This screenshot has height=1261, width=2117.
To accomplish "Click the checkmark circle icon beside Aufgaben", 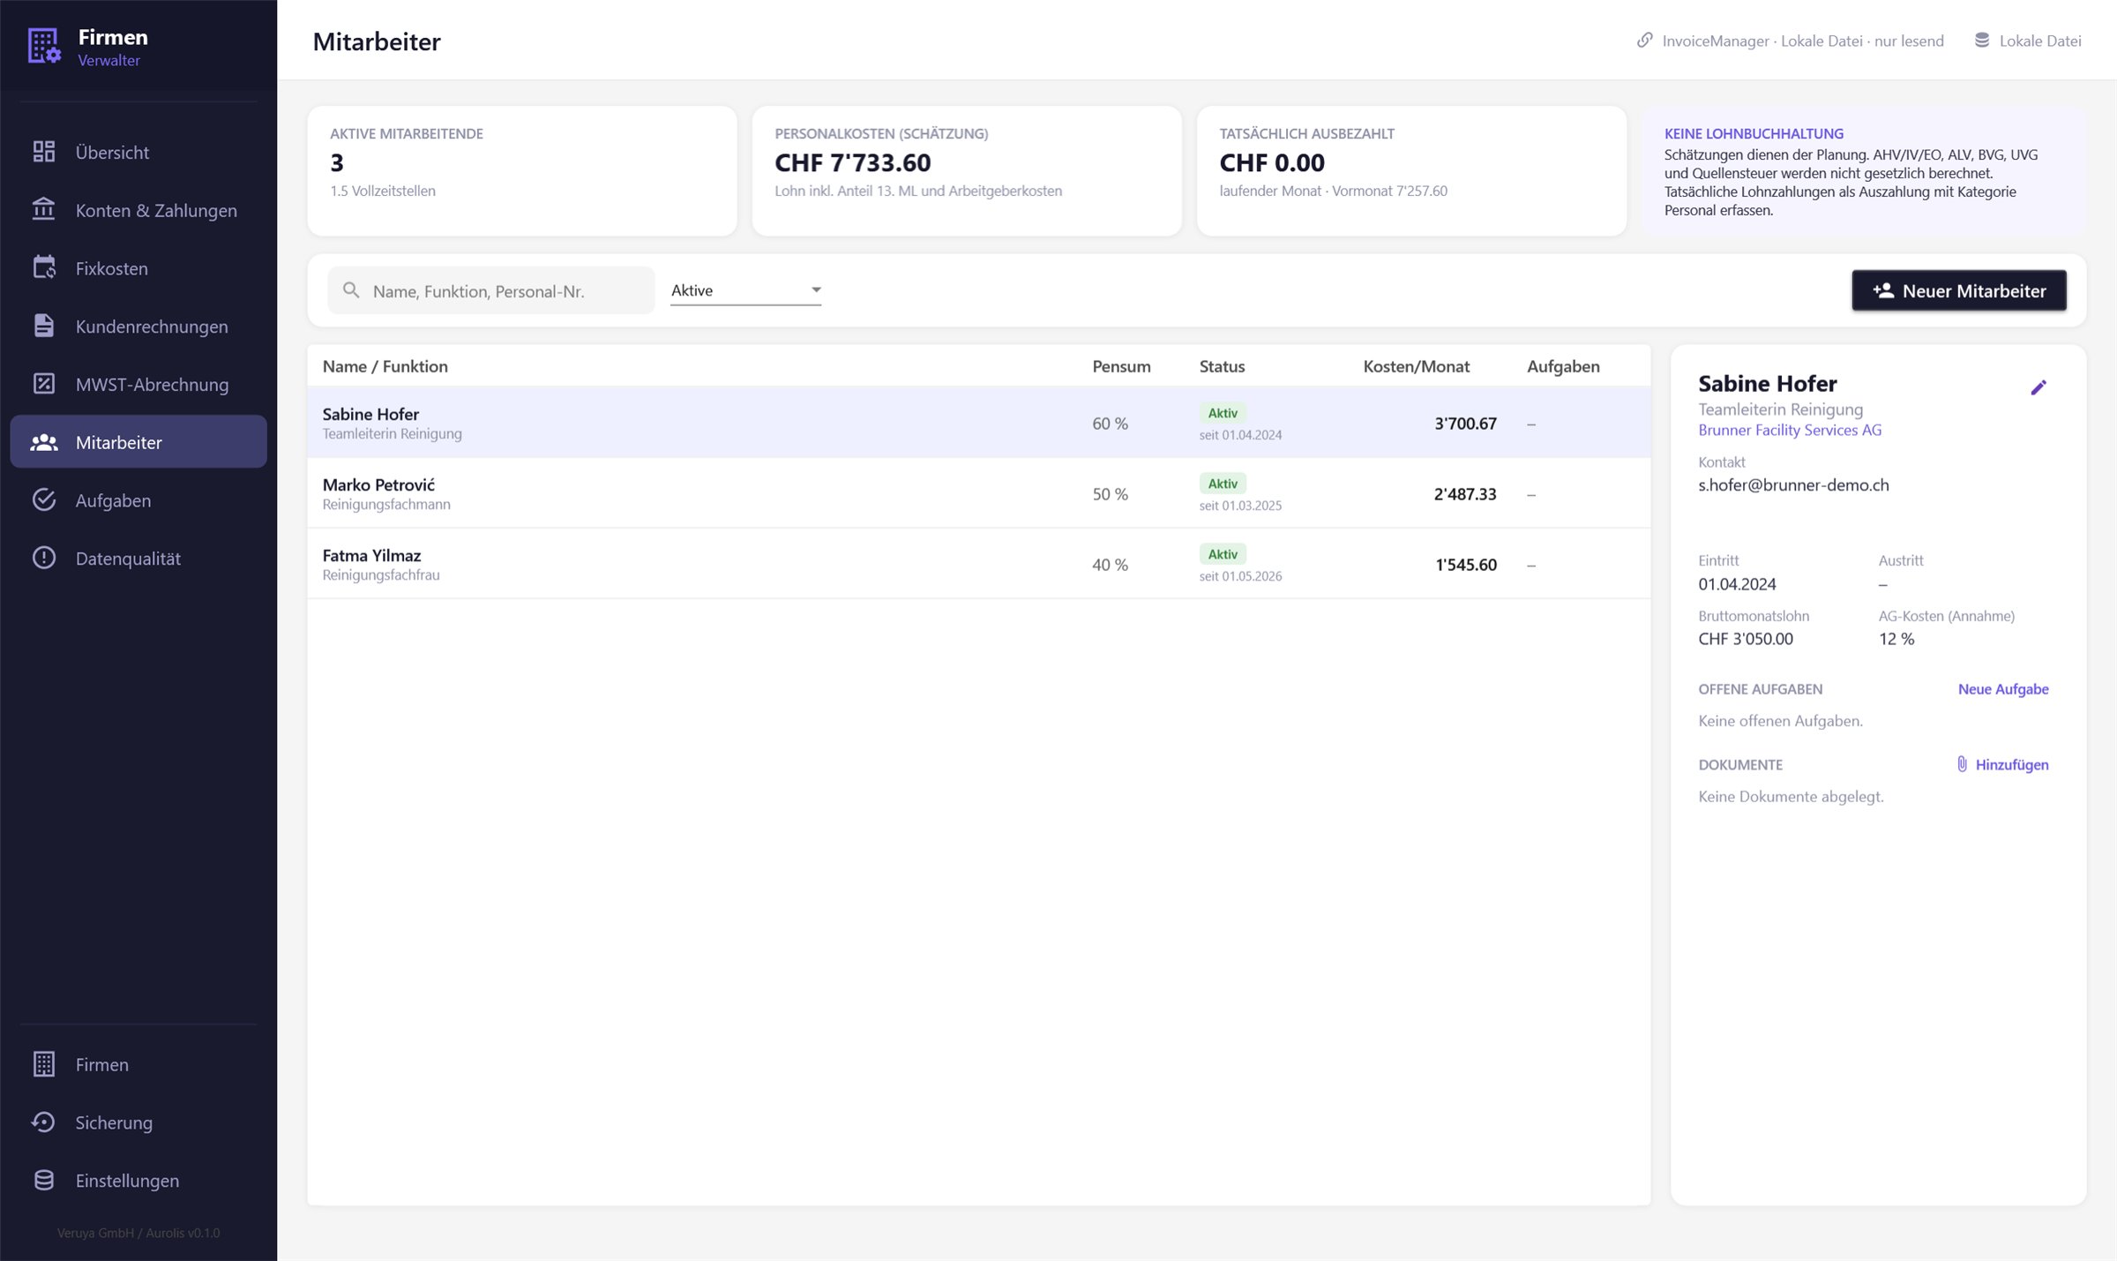I will [x=44, y=500].
